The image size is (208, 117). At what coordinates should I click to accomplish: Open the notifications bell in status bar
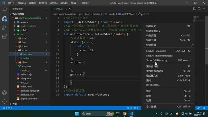coord(204,108)
